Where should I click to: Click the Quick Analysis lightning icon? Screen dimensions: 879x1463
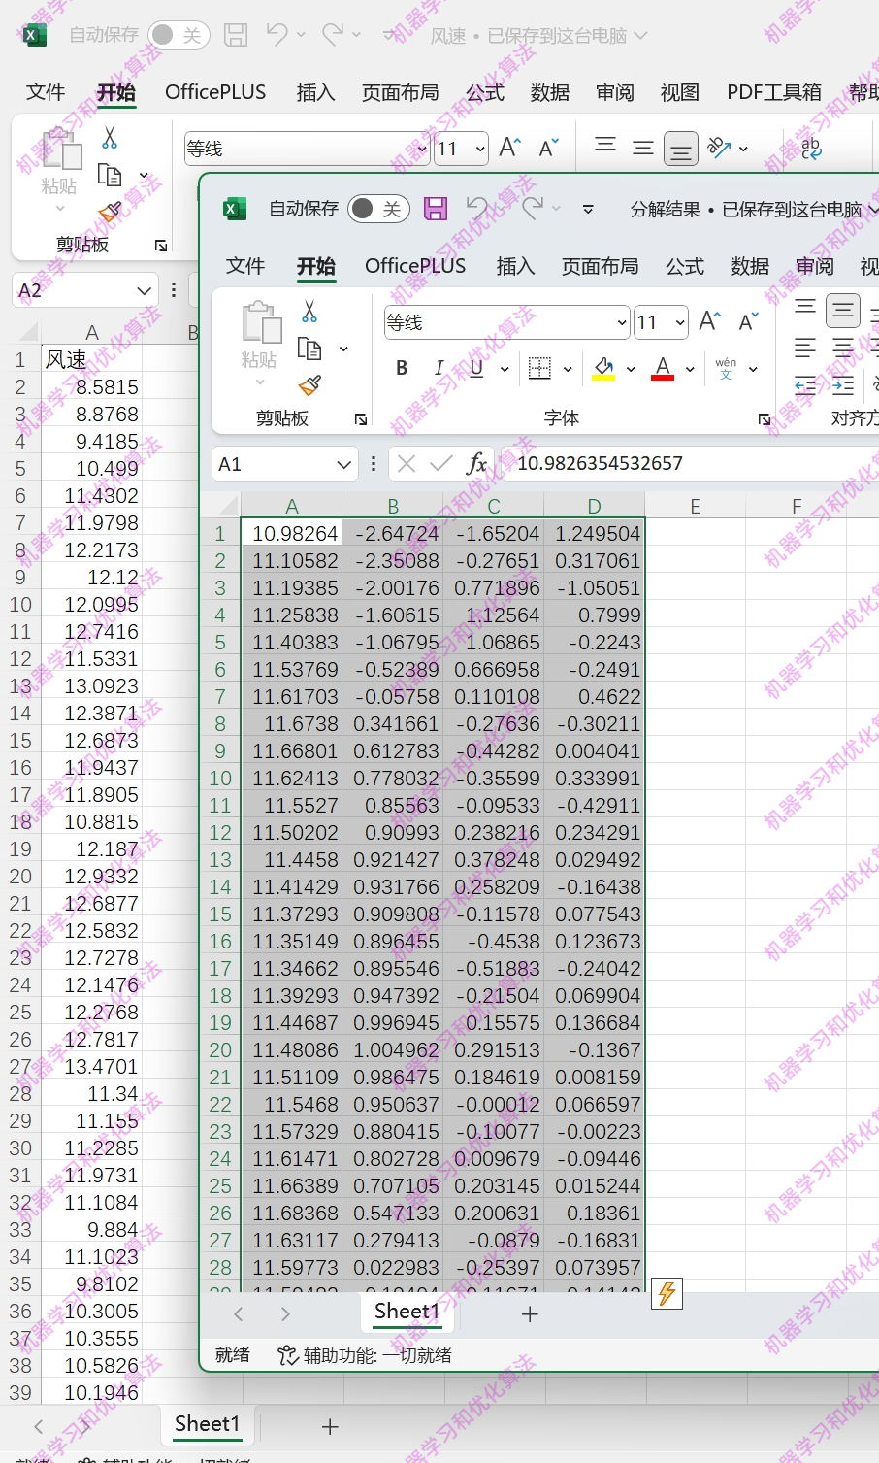[x=667, y=1293]
